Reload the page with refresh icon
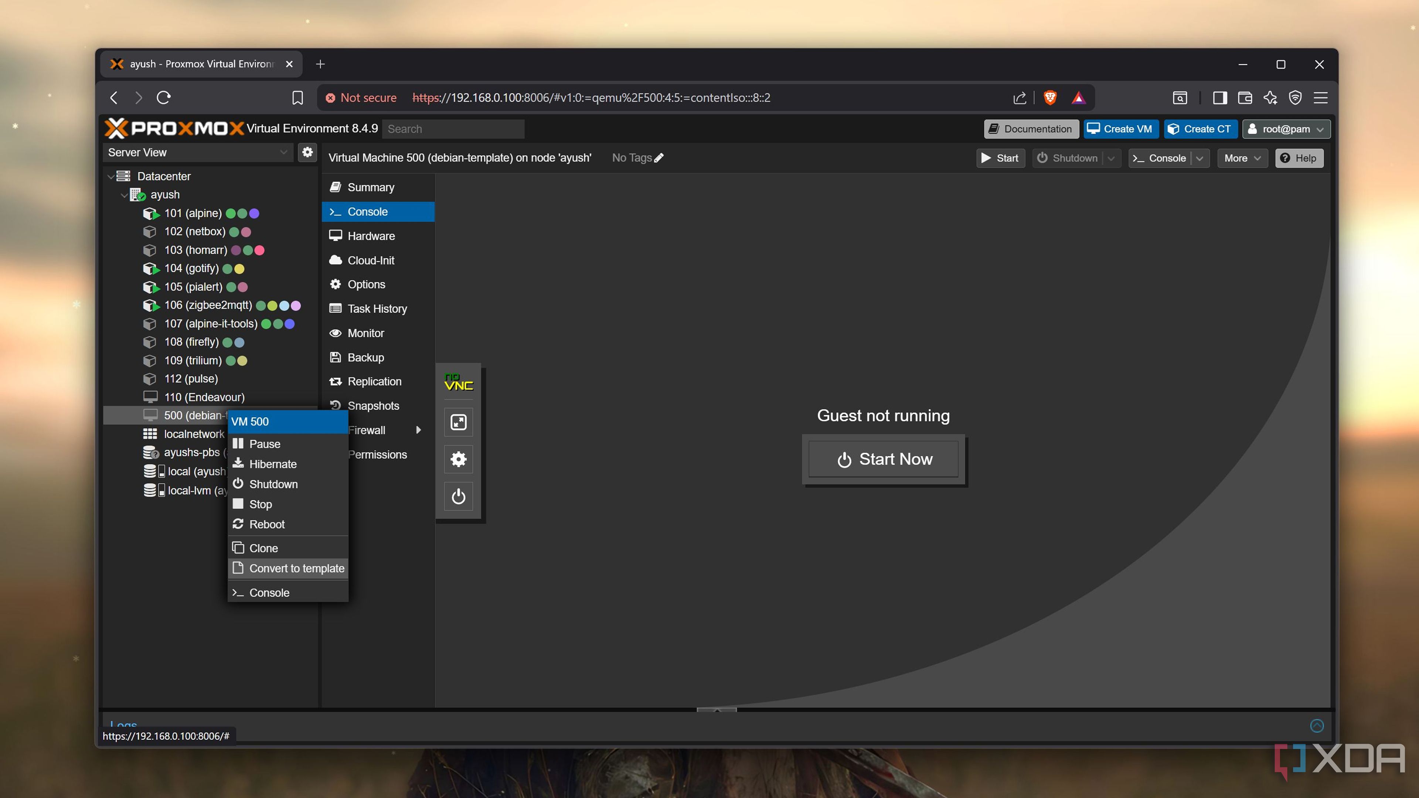This screenshot has width=1419, height=798. point(164,98)
